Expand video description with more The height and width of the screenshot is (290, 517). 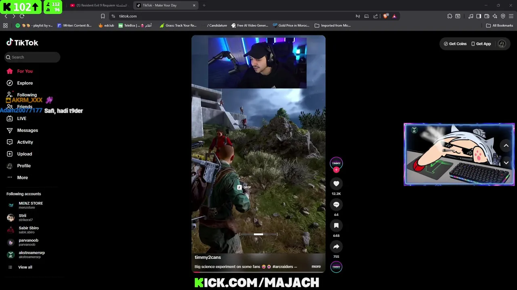click(x=316, y=267)
